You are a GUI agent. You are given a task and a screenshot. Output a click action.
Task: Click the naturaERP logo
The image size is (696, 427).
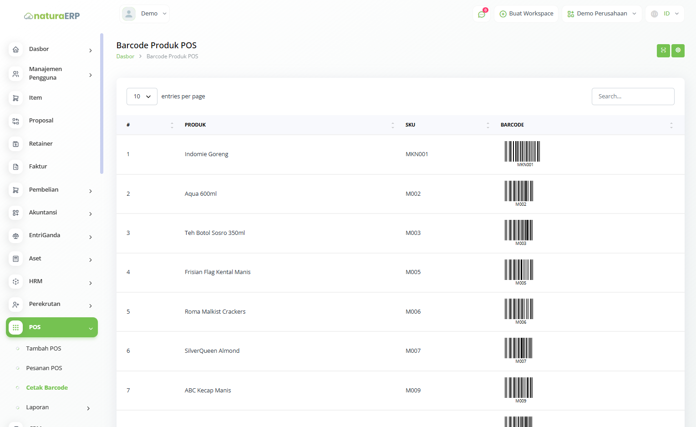pyautogui.click(x=52, y=16)
